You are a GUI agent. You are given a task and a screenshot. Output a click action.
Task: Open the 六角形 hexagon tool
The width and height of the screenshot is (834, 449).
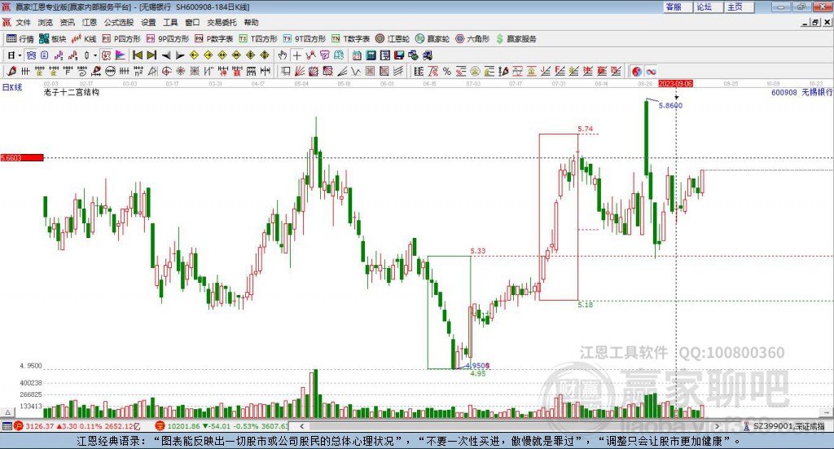pyautogui.click(x=472, y=39)
